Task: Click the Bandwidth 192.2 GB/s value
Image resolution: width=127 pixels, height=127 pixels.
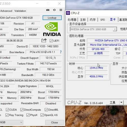Action: point(48,75)
